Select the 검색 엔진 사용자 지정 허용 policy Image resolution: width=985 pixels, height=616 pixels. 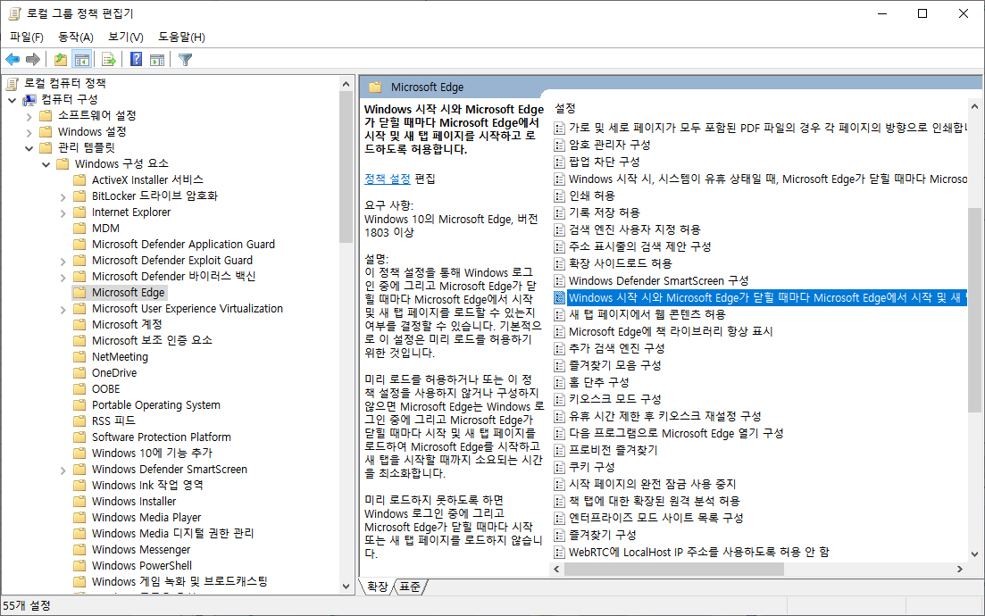click(634, 229)
